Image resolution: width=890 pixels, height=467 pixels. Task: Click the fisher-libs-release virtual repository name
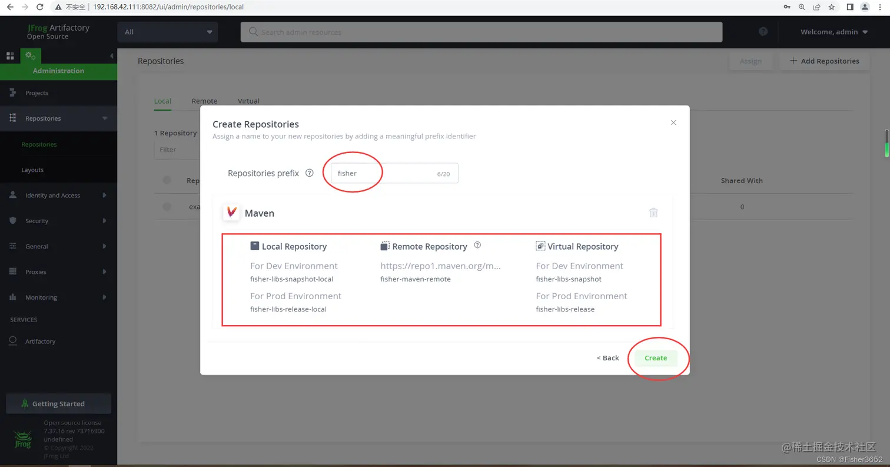click(x=565, y=309)
